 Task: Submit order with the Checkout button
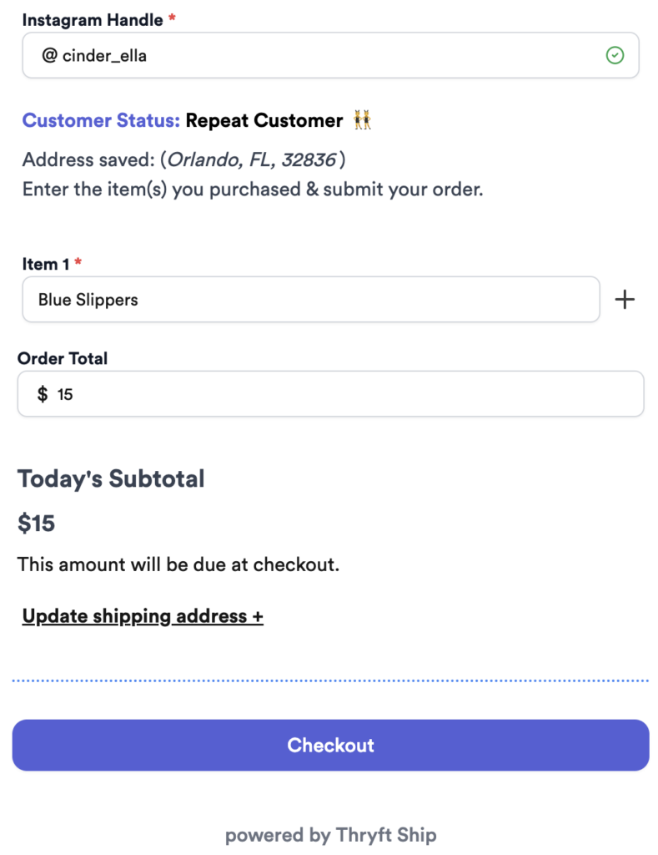[330, 745]
